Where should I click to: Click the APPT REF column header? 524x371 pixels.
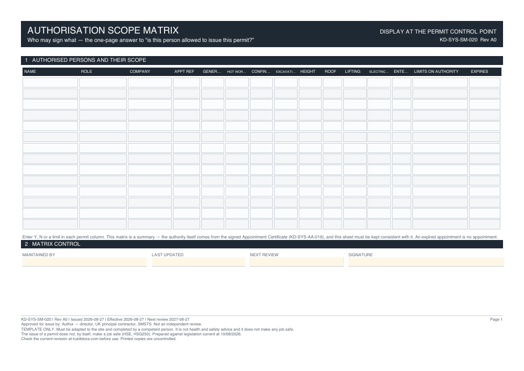(184, 71)
